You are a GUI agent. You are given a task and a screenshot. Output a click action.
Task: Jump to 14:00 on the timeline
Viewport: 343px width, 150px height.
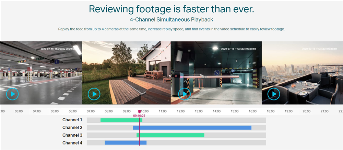[x=216, y=111]
